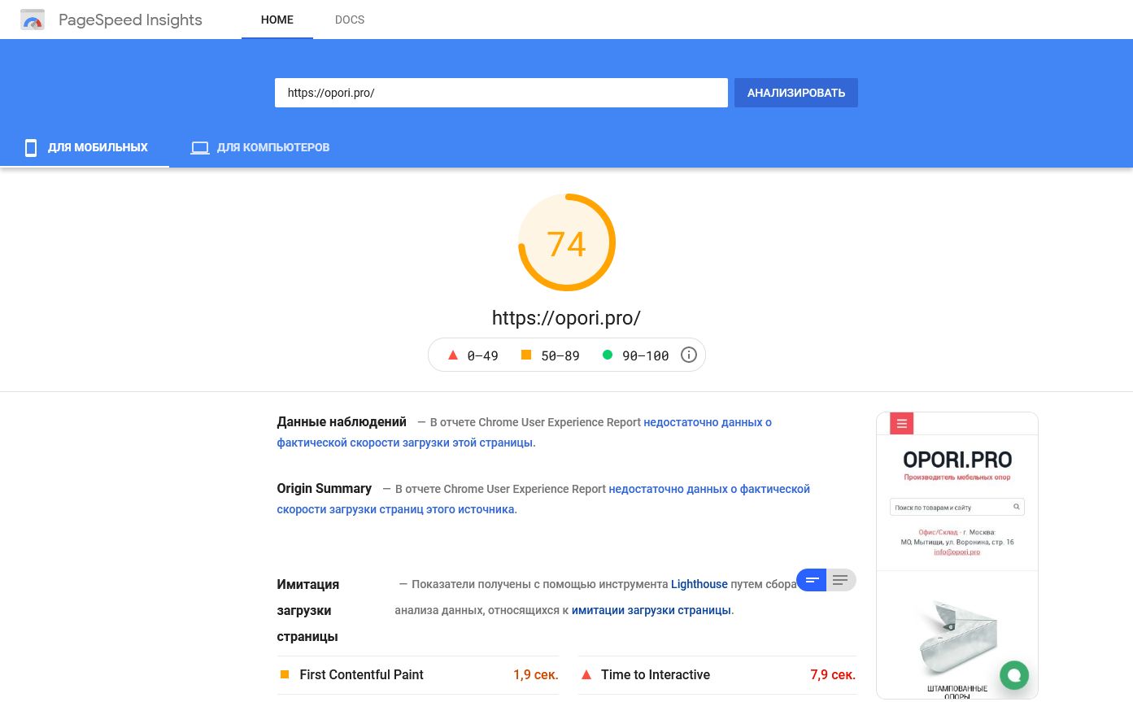The image size is (1133, 702).
Task: Click the First Contentful Paint metric label
Action: click(362, 674)
